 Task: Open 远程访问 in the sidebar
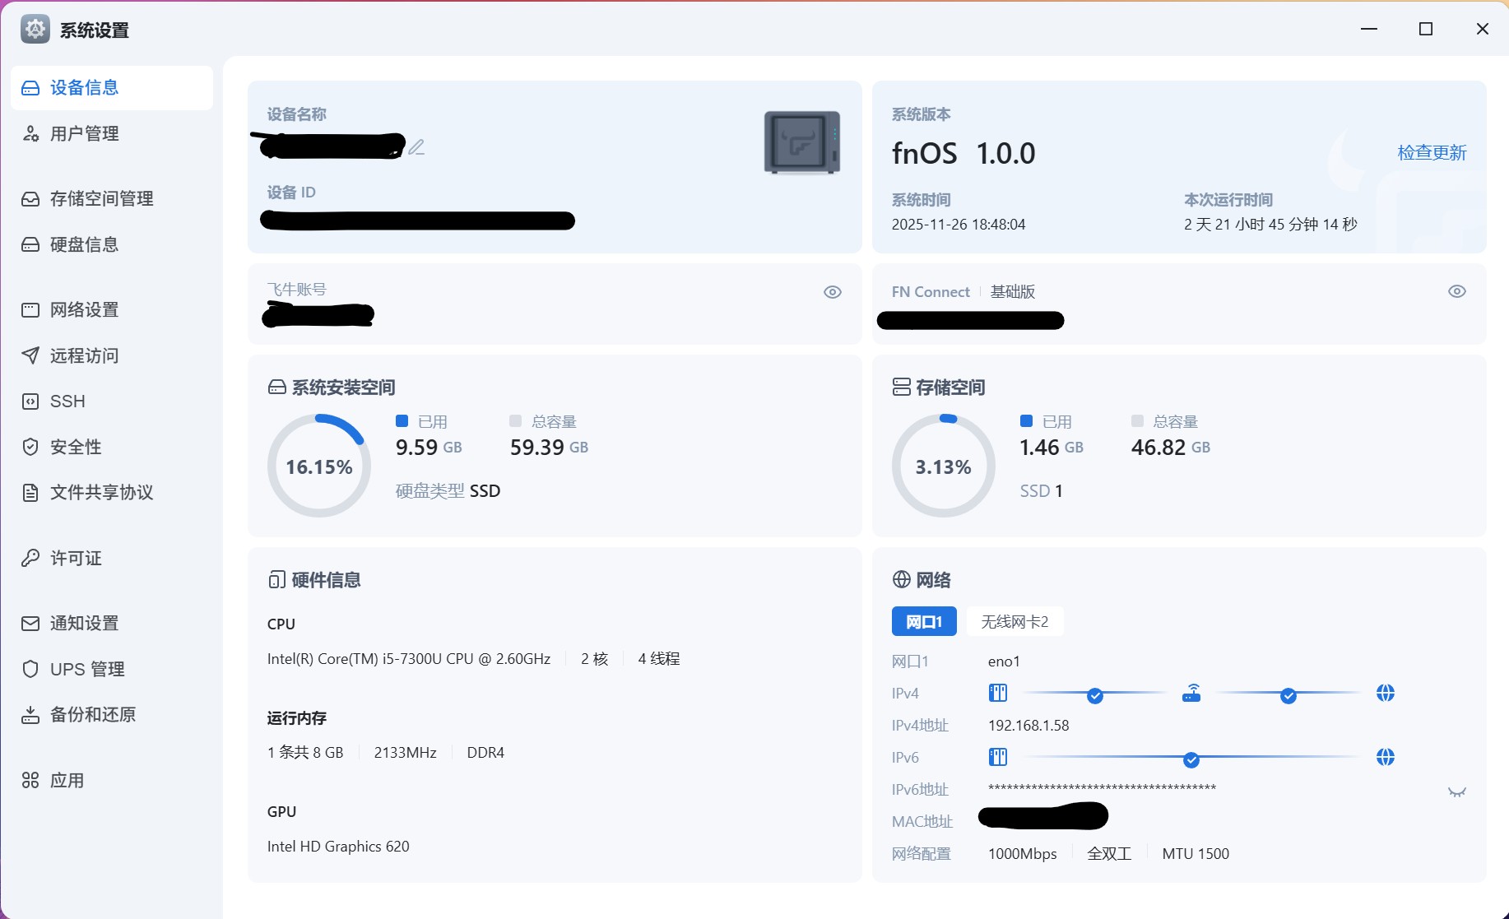112,356
